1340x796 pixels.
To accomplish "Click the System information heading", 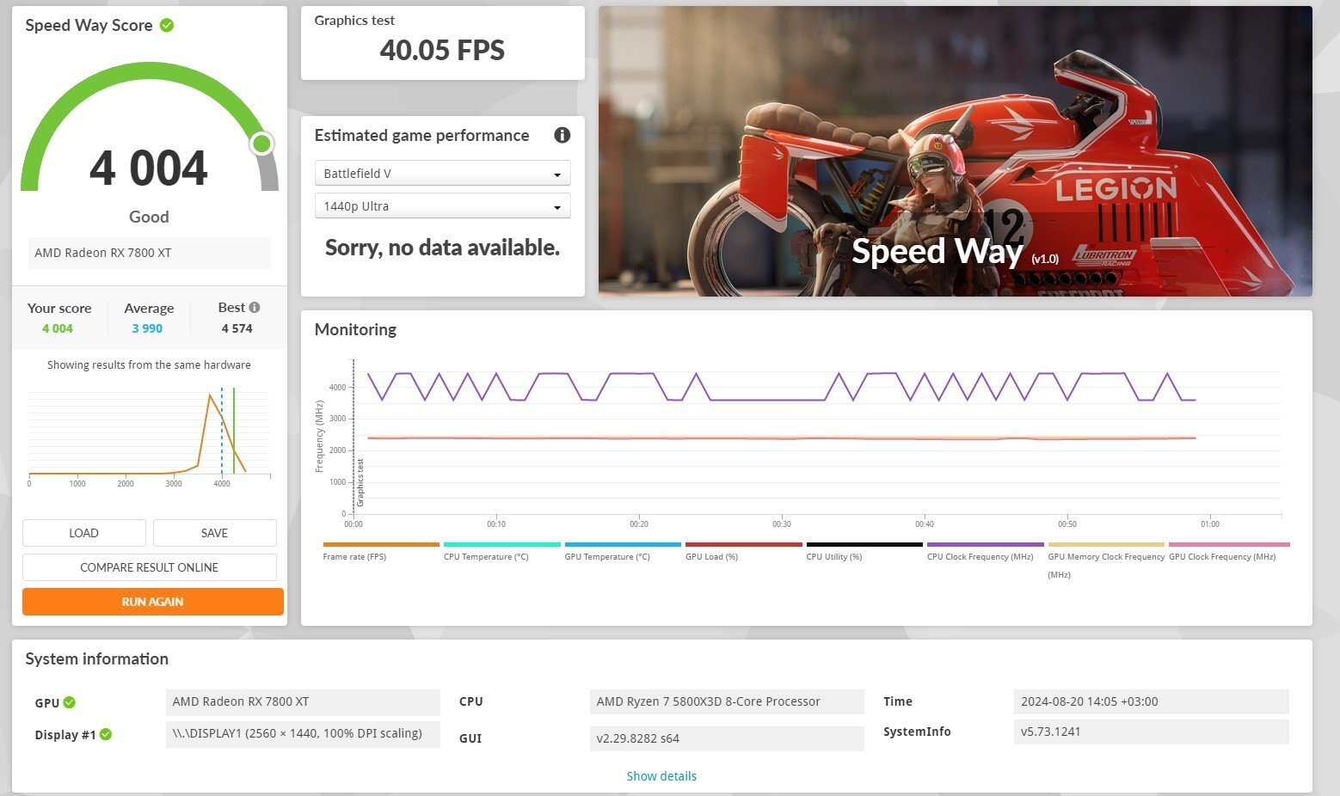I will [96, 659].
